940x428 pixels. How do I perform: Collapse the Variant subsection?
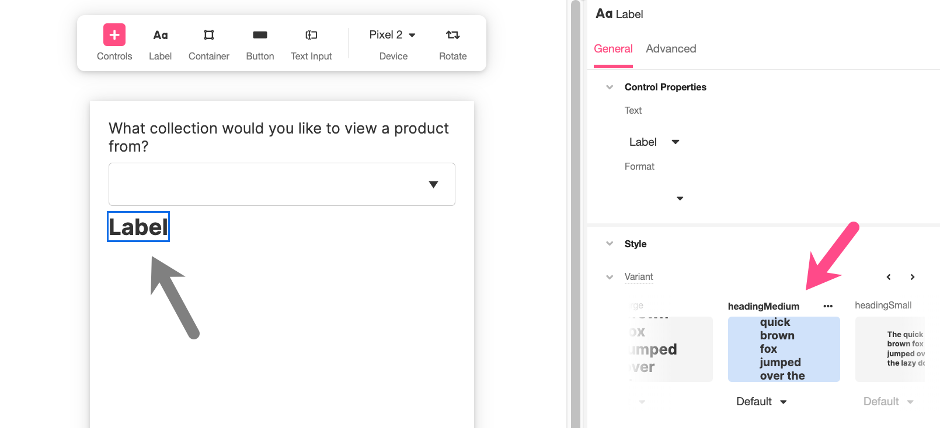point(610,277)
